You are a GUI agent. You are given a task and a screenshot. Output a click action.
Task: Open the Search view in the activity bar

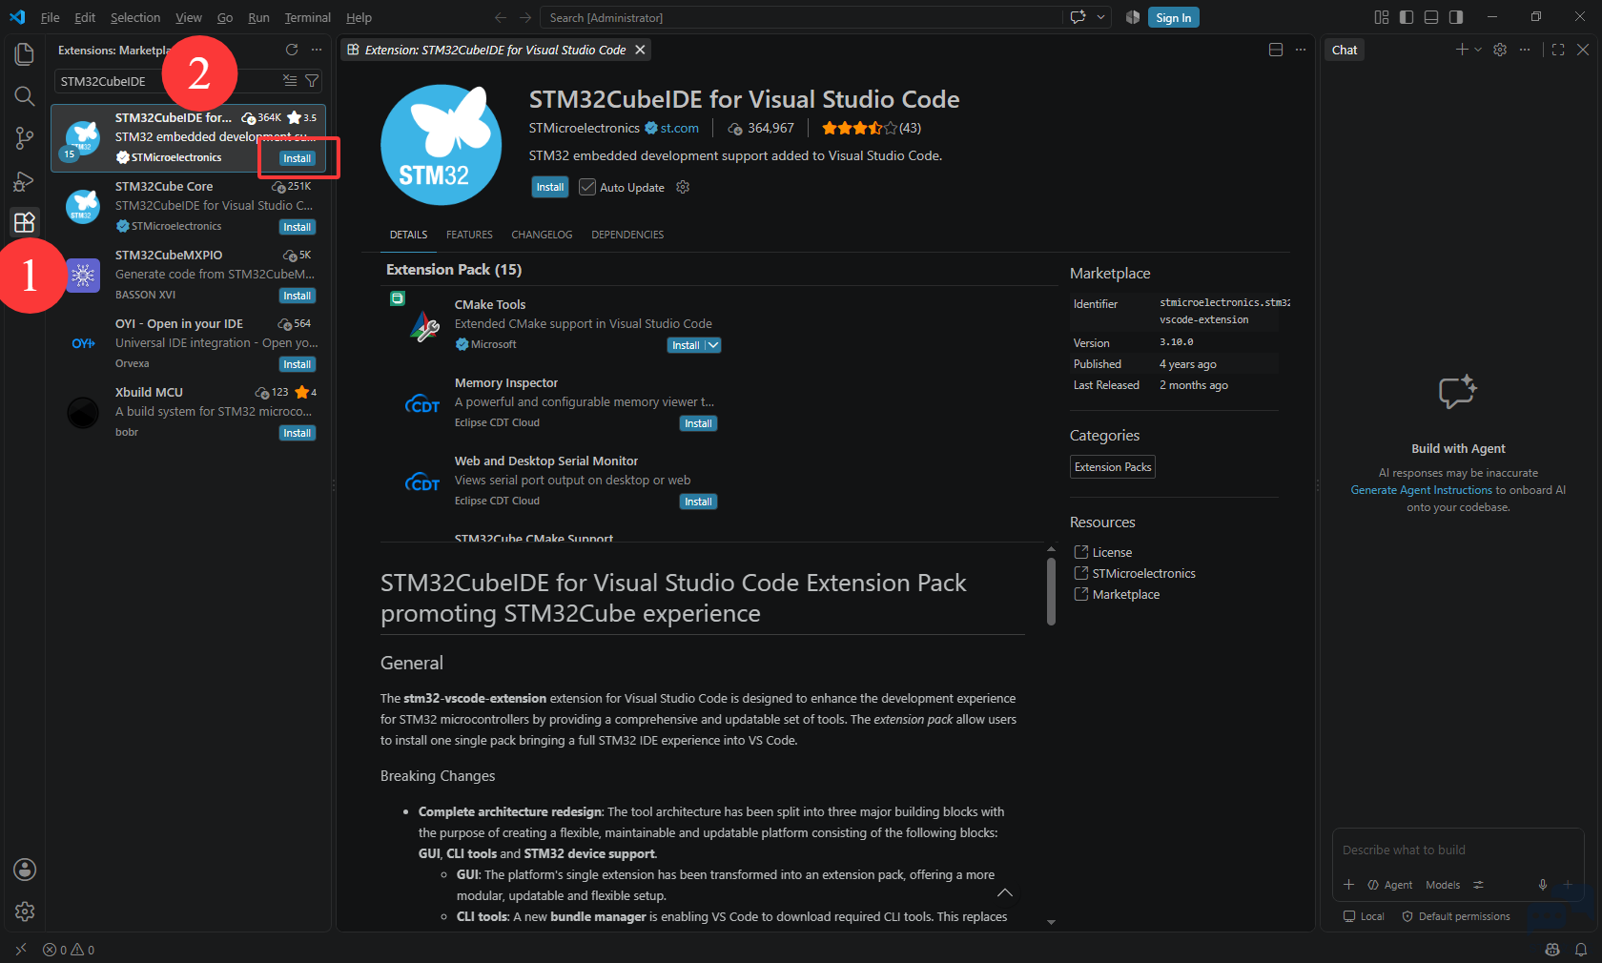point(25,96)
